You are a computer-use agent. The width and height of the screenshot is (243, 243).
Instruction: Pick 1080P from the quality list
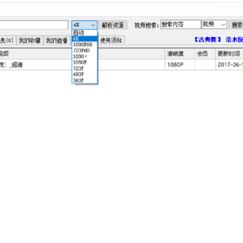(x=84, y=62)
